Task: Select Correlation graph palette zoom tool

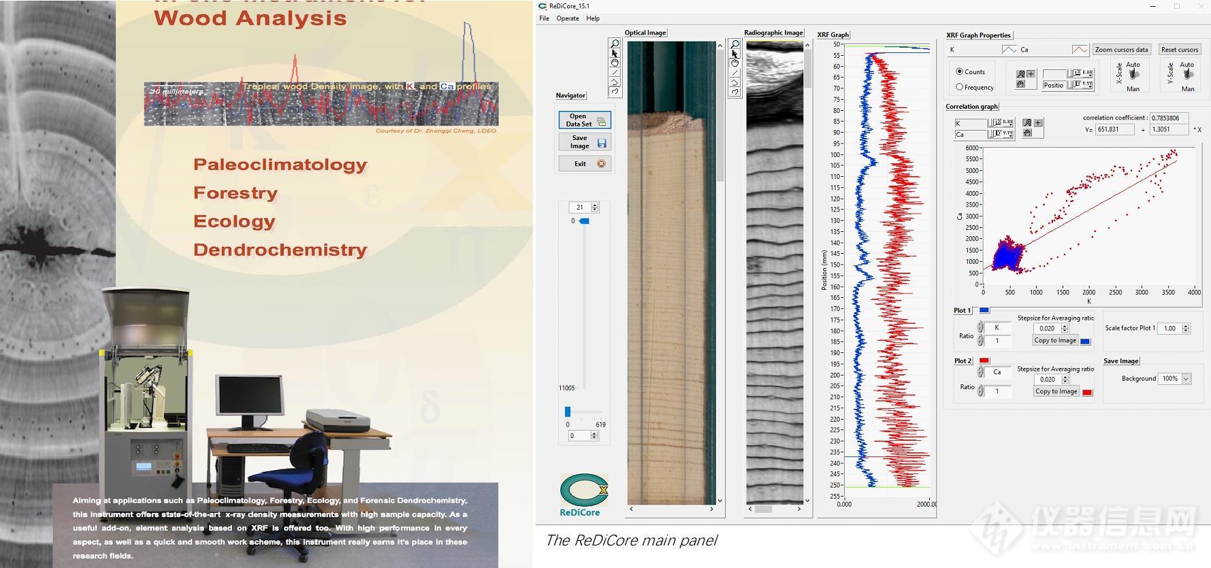Action: [1027, 123]
